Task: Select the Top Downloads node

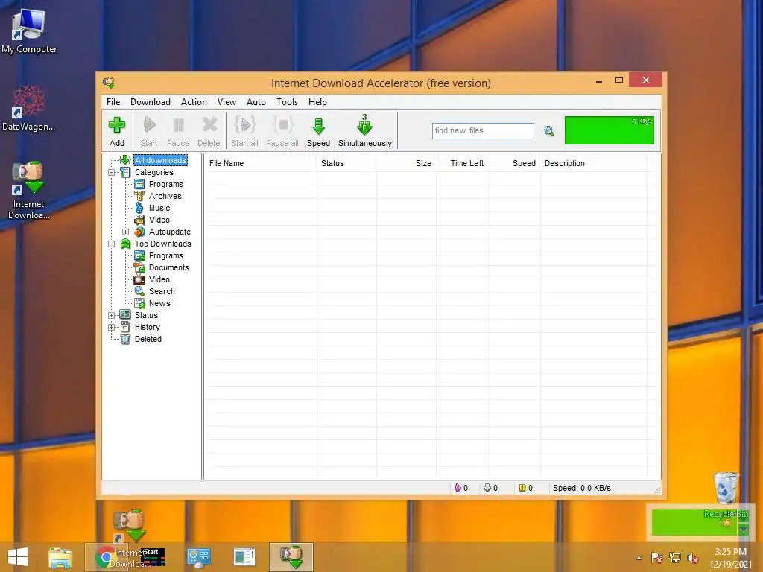Action: point(162,244)
